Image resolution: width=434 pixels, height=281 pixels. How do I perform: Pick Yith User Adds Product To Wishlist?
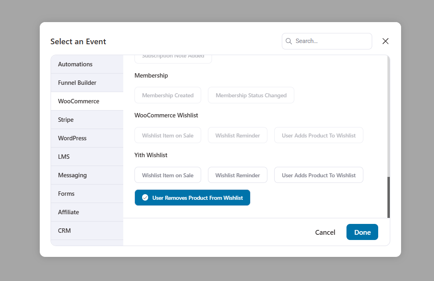tap(319, 175)
